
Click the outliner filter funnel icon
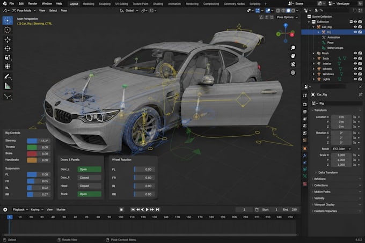click(354, 11)
